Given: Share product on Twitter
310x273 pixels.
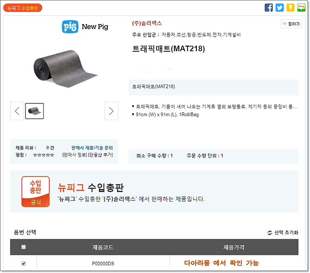Looking at the screenshot, I should 279,8.
